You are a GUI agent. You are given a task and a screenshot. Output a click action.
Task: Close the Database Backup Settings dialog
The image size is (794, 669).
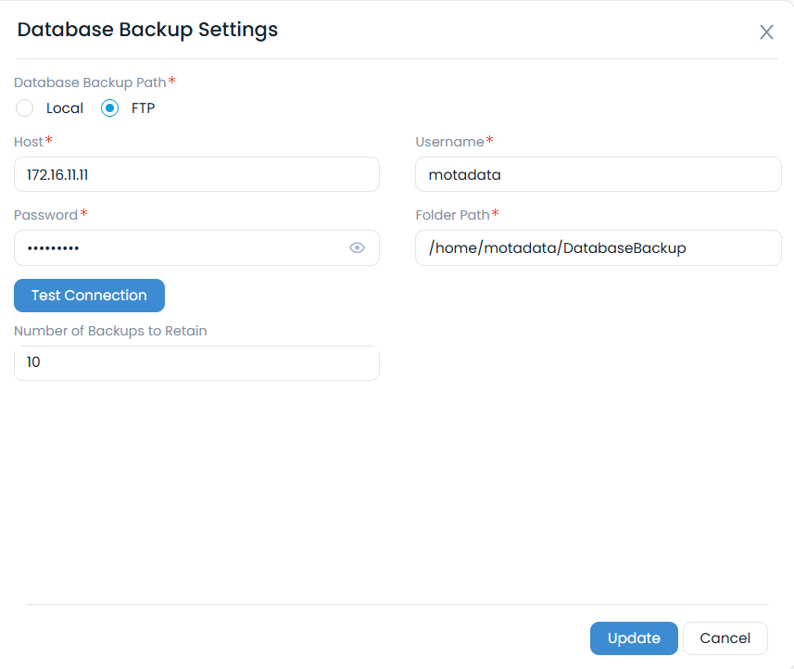pos(766,32)
